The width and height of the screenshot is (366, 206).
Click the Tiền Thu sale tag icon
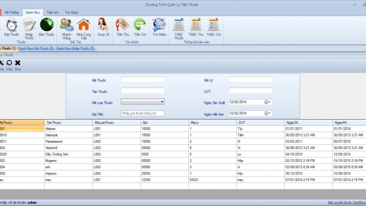[122, 25]
